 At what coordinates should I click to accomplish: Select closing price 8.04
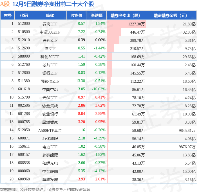(82, 114)
